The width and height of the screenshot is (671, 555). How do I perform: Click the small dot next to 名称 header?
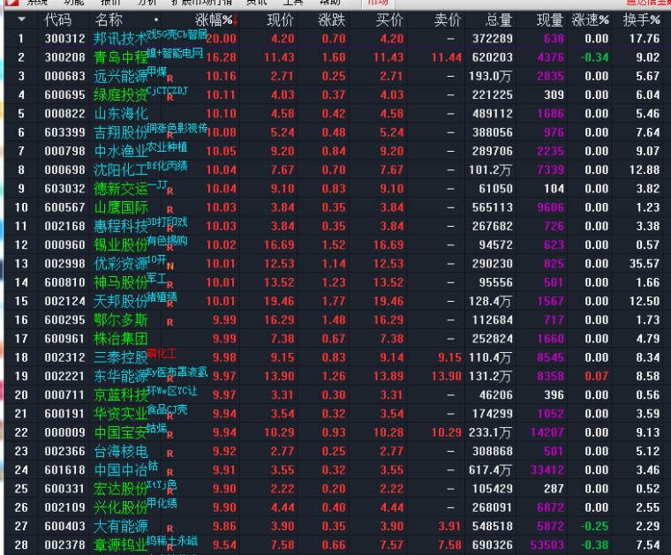(x=156, y=19)
